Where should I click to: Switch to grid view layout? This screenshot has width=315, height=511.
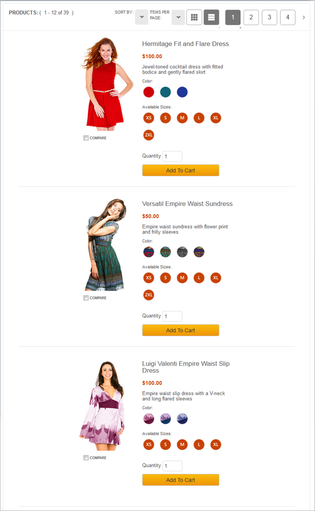pyautogui.click(x=194, y=17)
